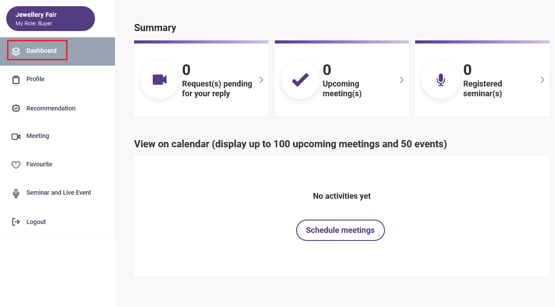
Task: Click the Favourite heart icon
Action: [x=16, y=165]
